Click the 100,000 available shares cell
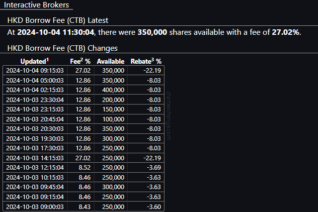318x212 pixels. point(113,119)
